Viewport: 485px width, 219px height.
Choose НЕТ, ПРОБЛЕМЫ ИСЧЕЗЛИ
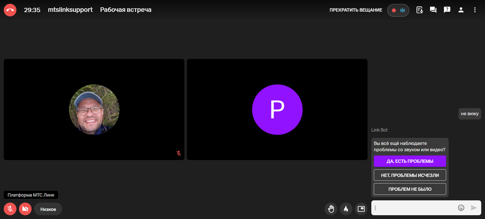410,175
